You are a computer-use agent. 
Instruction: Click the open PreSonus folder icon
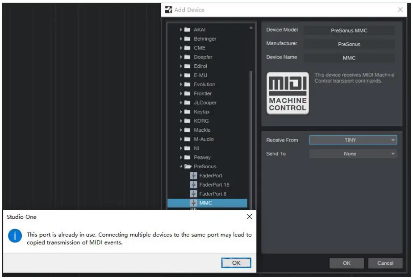tap(188, 166)
